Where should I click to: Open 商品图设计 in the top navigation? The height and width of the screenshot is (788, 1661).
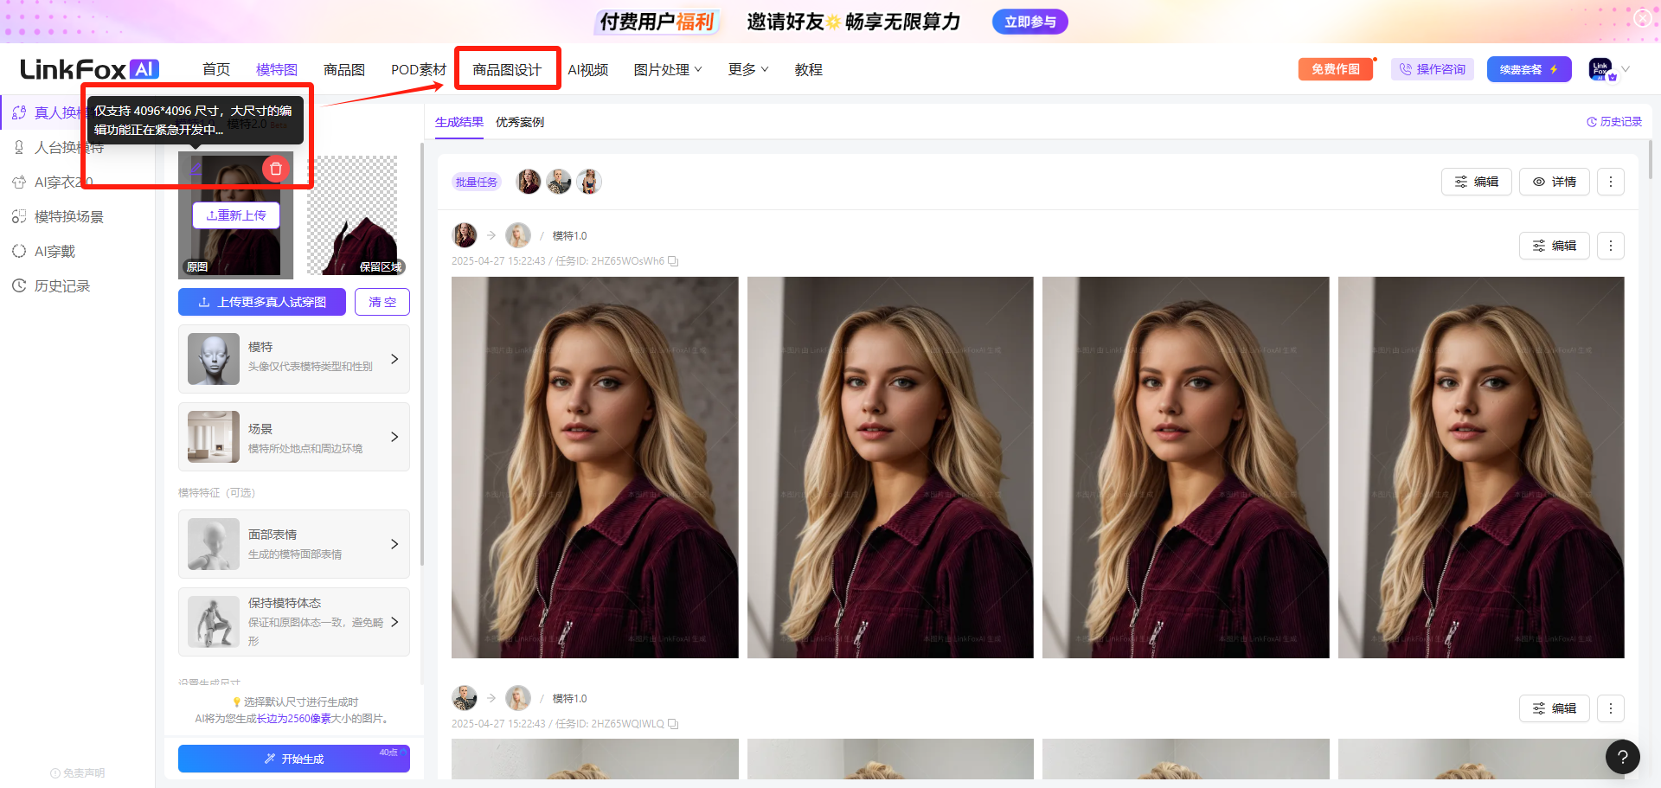coord(507,69)
